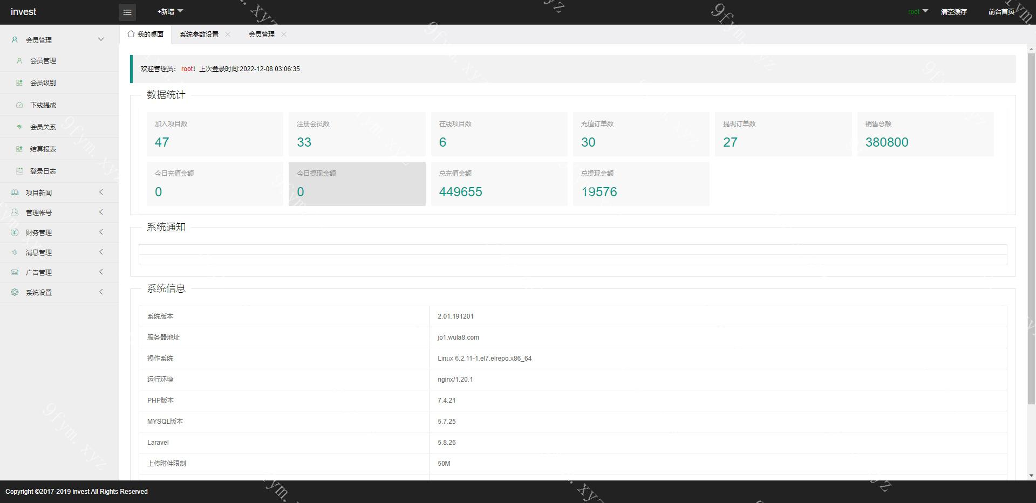
Task: Expand the 财务管理 menu chevron
Action: pyautogui.click(x=101, y=232)
